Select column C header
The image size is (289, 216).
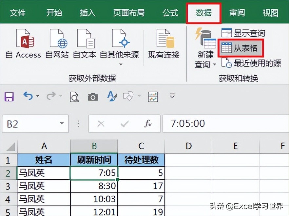[x=141, y=146]
